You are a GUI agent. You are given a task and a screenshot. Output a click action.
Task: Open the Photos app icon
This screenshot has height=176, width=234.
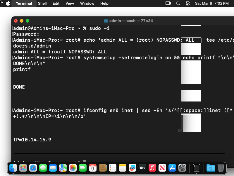coord(73,168)
